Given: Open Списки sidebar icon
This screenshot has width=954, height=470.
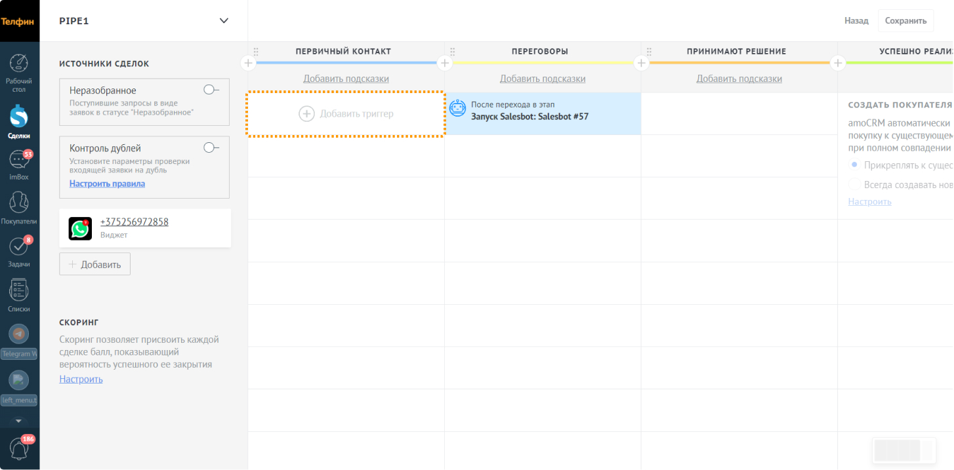Looking at the screenshot, I should click(x=19, y=290).
